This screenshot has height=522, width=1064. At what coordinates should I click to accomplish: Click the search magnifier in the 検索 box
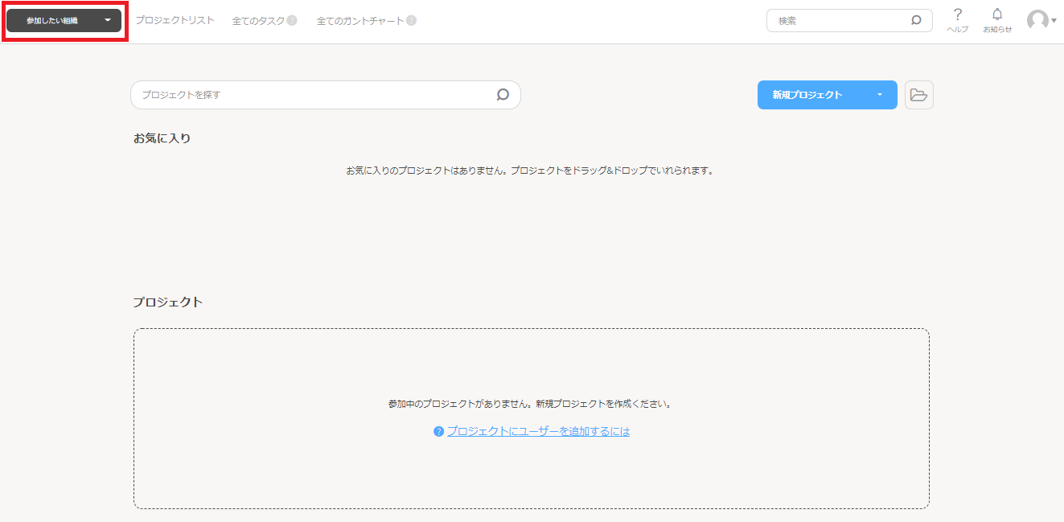pos(916,20)
